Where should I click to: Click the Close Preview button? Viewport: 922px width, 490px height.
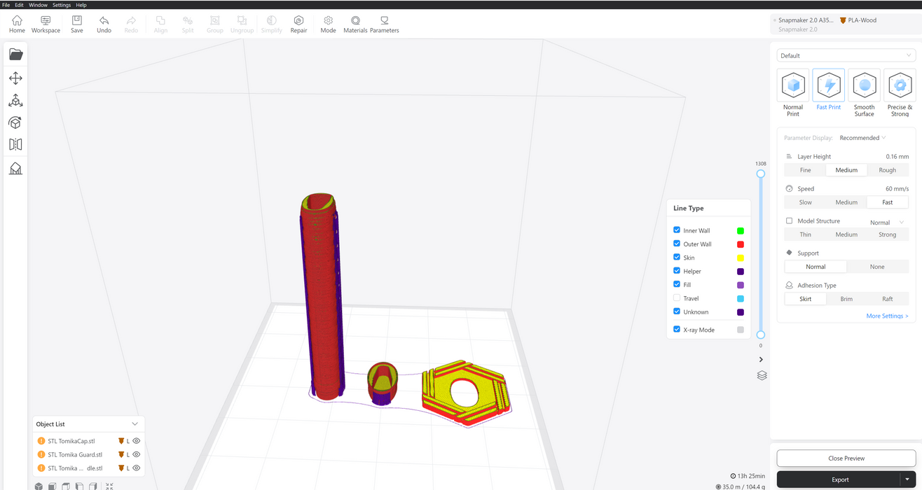pyautogui.click(x=846, y=458)
